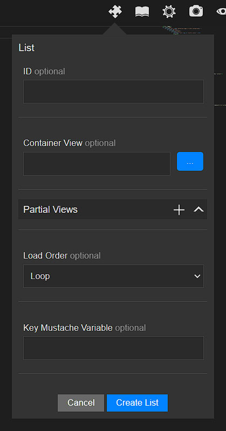Click the puzzle piece components icon
The image size is (226, 431).
tap(115, 12)
